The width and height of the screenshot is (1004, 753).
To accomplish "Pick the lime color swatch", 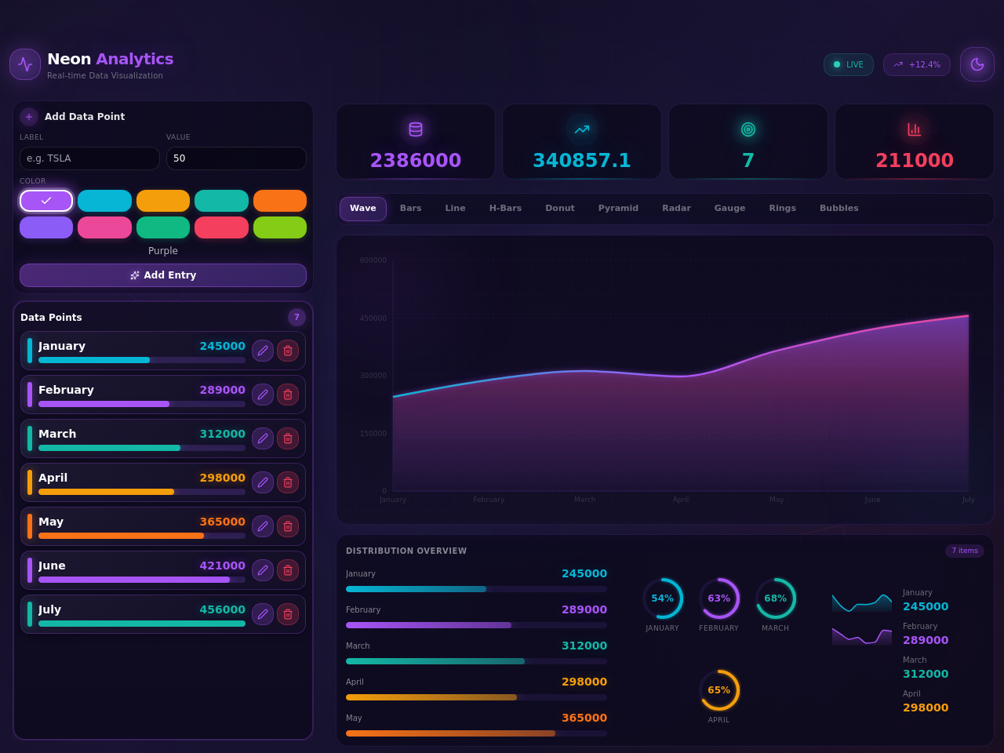I will pos(280,227).
